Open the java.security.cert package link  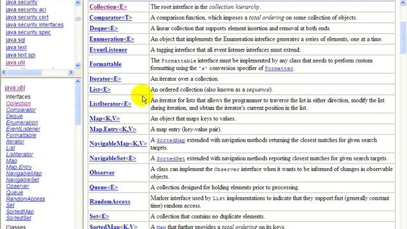27,17
